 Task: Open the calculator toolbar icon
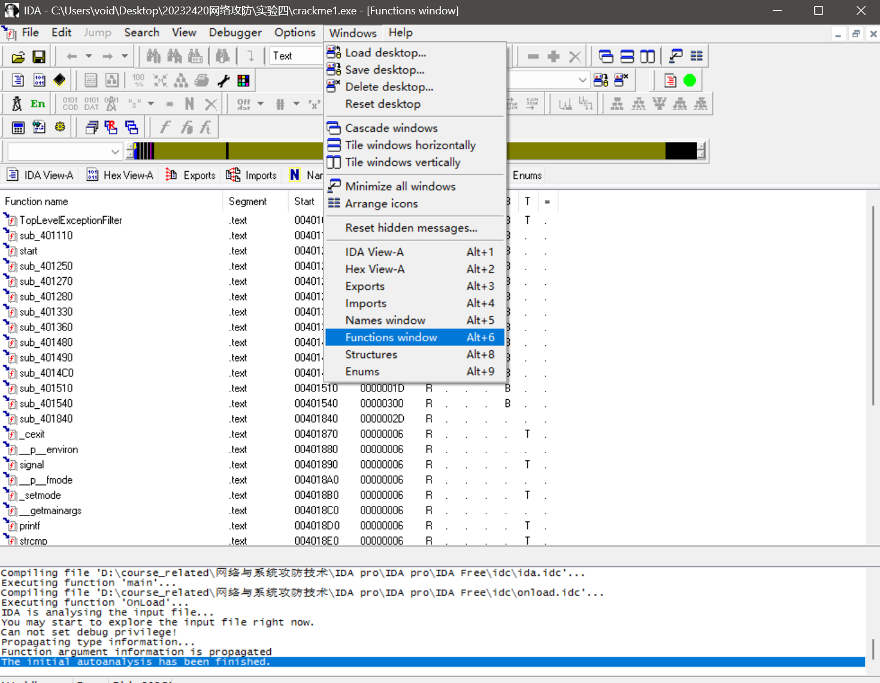click(18, 128)
